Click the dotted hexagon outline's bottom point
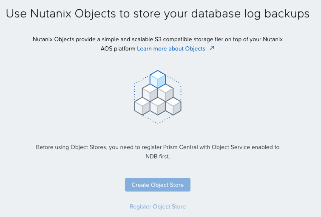The image size is (321, 217). tap(158, 124)
